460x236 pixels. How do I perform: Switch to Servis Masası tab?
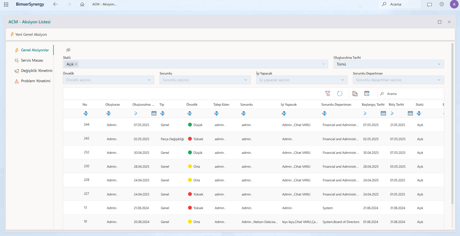coord(32,60)
